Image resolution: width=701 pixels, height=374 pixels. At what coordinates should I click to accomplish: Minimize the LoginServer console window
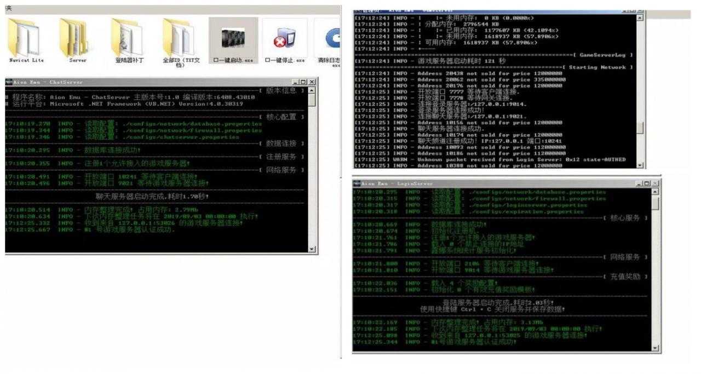(x=638, y=183)
